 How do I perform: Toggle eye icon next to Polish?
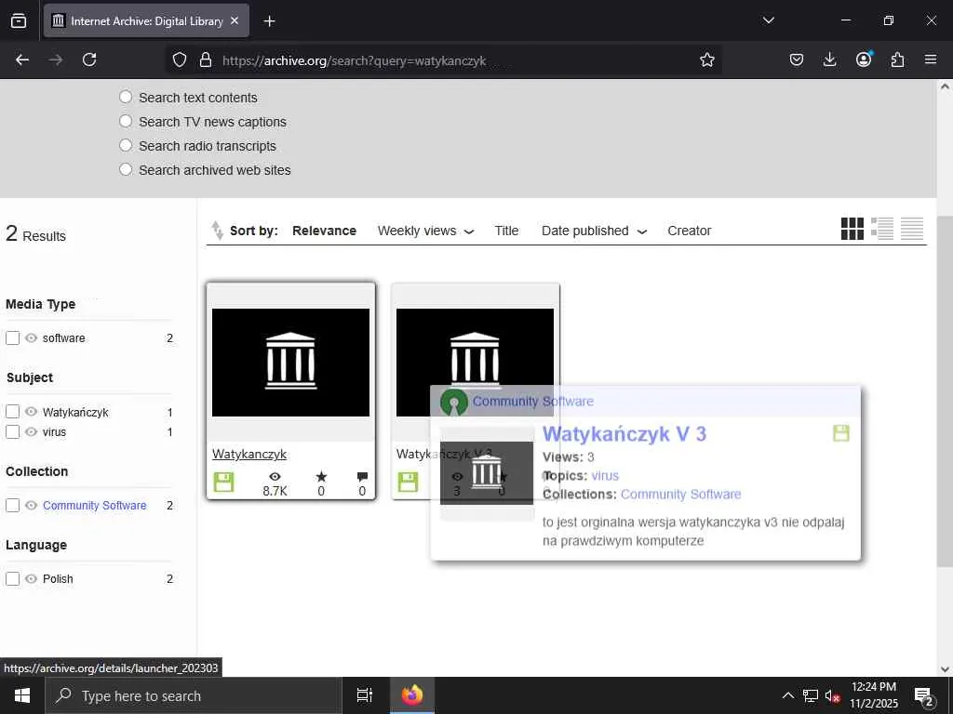[x=31, y=578]
